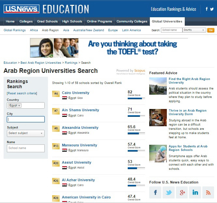Open the Community Colleges tab
217x203 pixels.
pyautogui.click(x=132, y=21)
